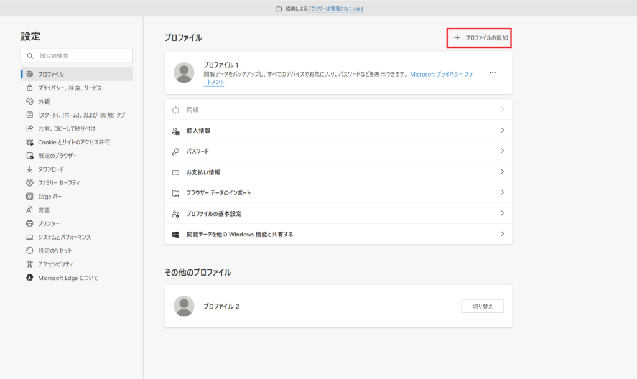Click the card icon in お支払い情報 row

[175, 172]
